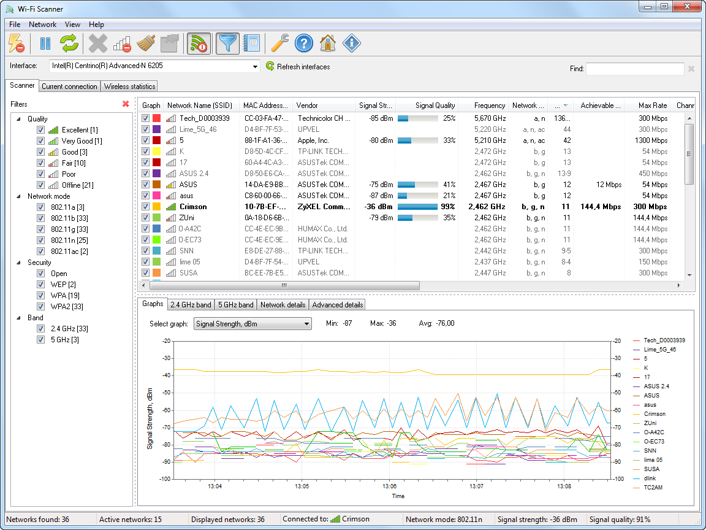Open the Select graph dropdown
Screen dimensions: 706x530
coord(306,323)
